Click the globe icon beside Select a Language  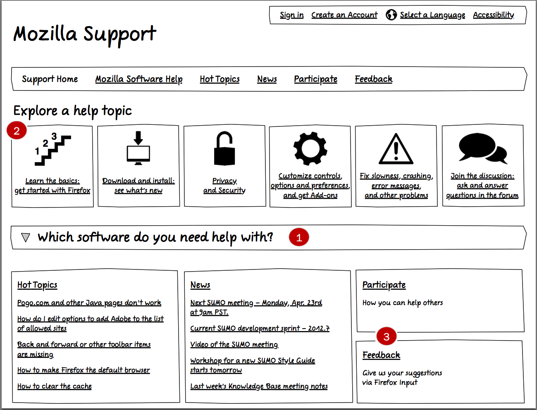pos(391,15)
